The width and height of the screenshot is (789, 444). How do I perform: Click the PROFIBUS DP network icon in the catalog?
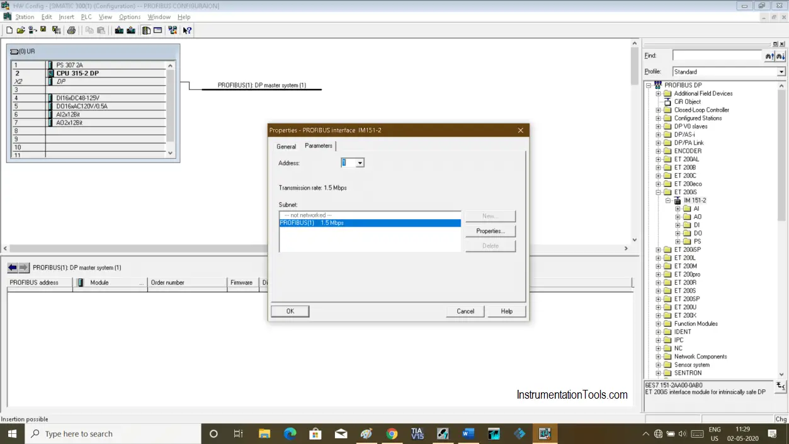tap(658, 85)
